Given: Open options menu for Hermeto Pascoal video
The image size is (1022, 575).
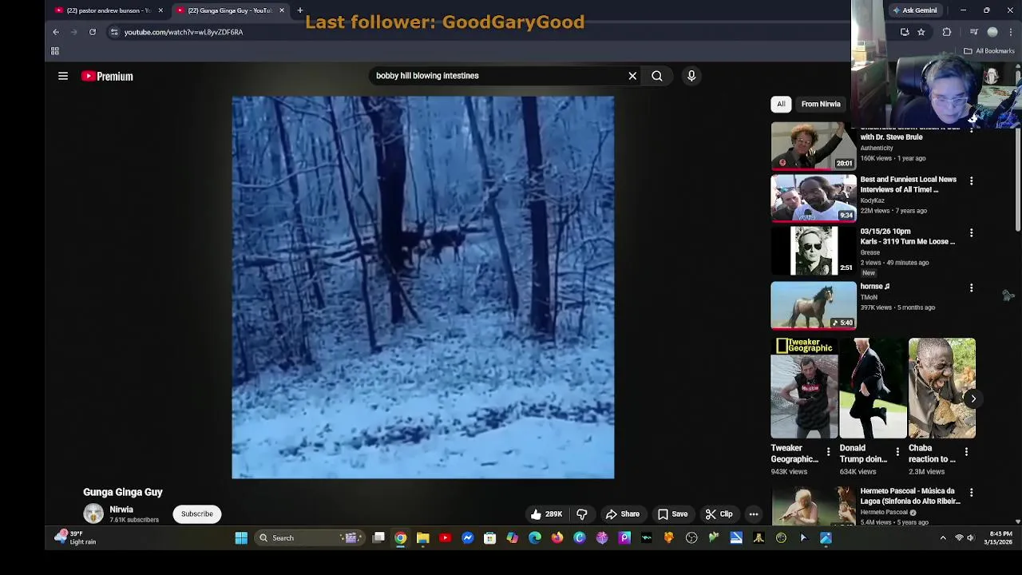Looking at the screenshot, I should click(971, 493).
